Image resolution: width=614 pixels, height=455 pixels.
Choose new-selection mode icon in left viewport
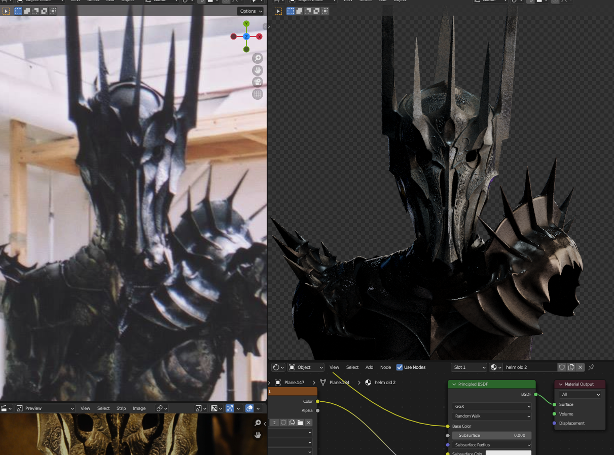pos(18,11)
